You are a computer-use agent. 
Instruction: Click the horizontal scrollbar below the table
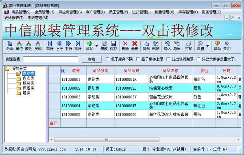click(145, 140)
